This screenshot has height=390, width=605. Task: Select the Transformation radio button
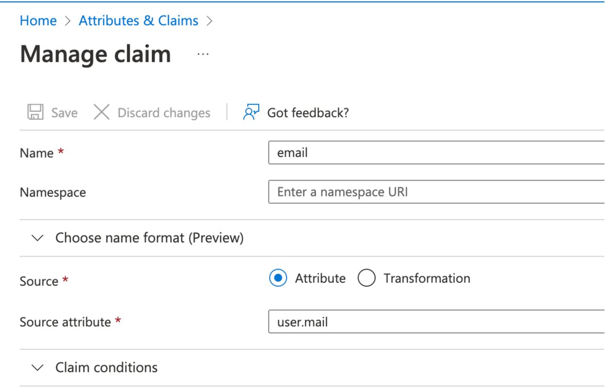(x=367, y=278)
